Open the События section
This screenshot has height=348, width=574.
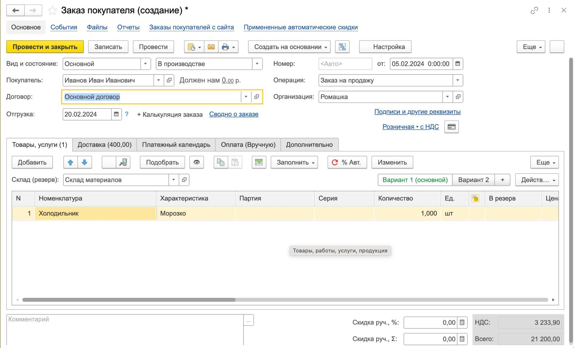click(64, 27)
